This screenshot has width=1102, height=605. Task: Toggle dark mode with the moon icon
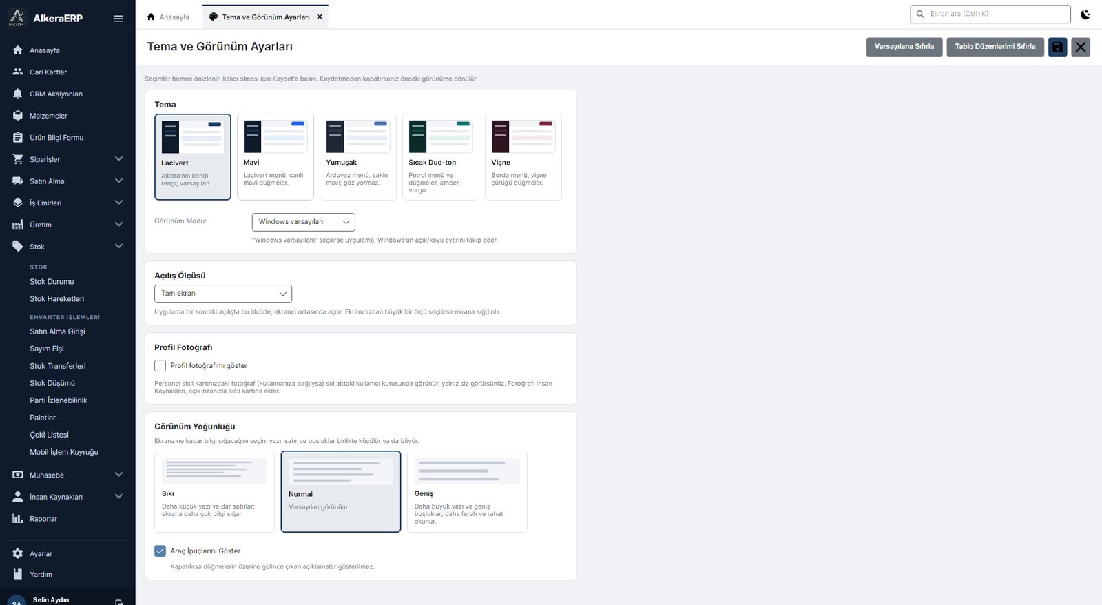(1085, 14)
